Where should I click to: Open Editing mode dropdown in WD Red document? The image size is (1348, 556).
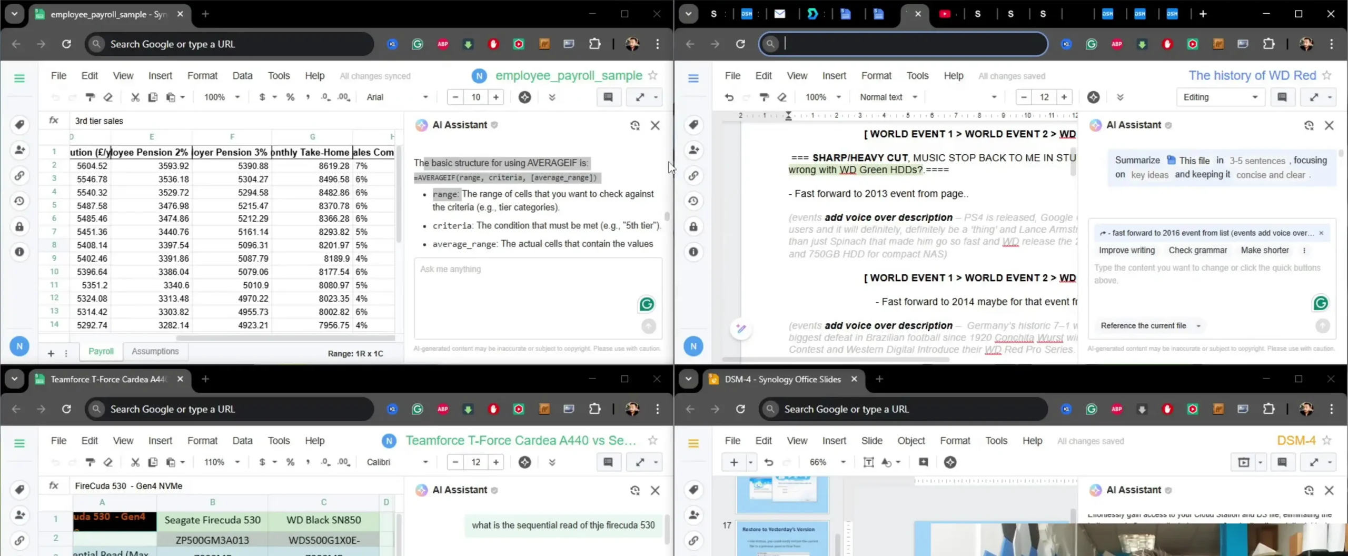pyautogui.click(x=1220, y=97)
